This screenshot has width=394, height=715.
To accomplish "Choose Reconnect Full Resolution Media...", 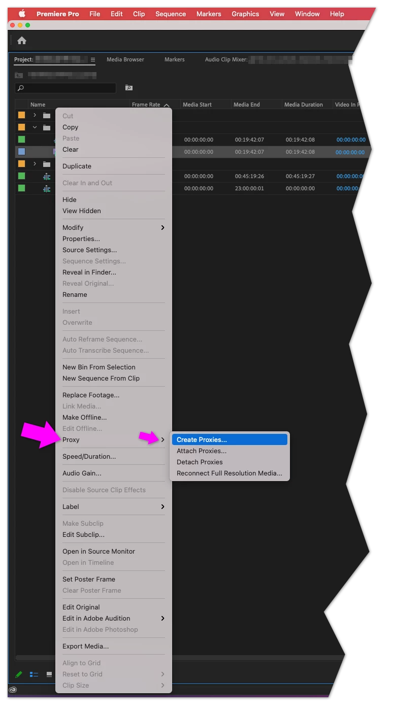I will pyautogui.click(x=229, y=473).
